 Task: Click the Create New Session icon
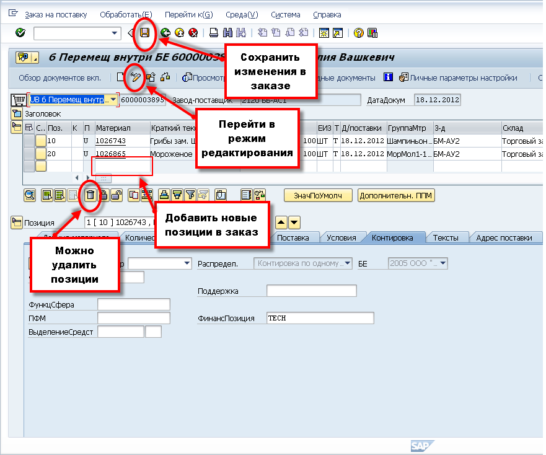click(324, 33)
